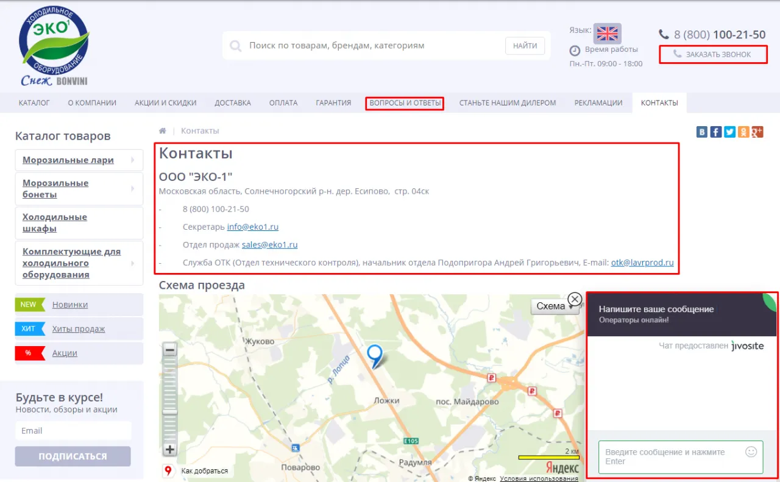Click the Facebook share icon
The image size is (780, 482).
(x=716, y=132)
